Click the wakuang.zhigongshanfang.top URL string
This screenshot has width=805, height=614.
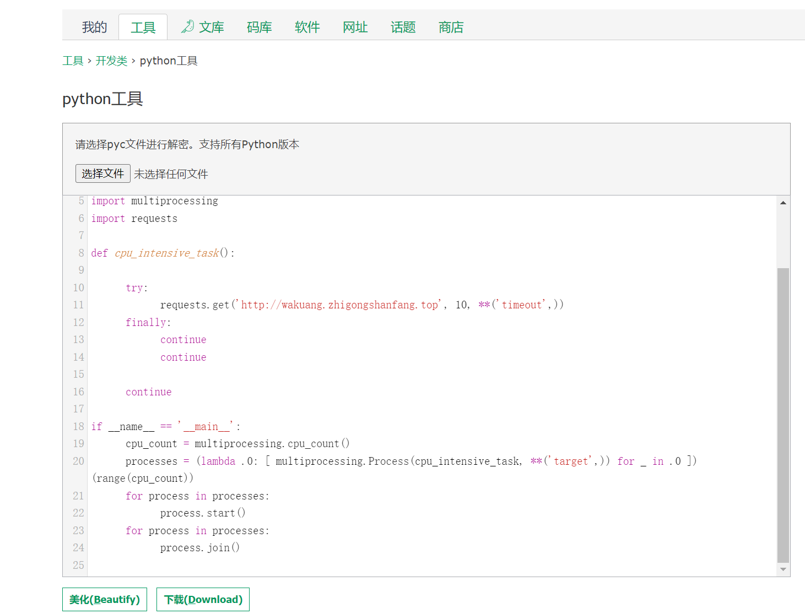[340, 305]
